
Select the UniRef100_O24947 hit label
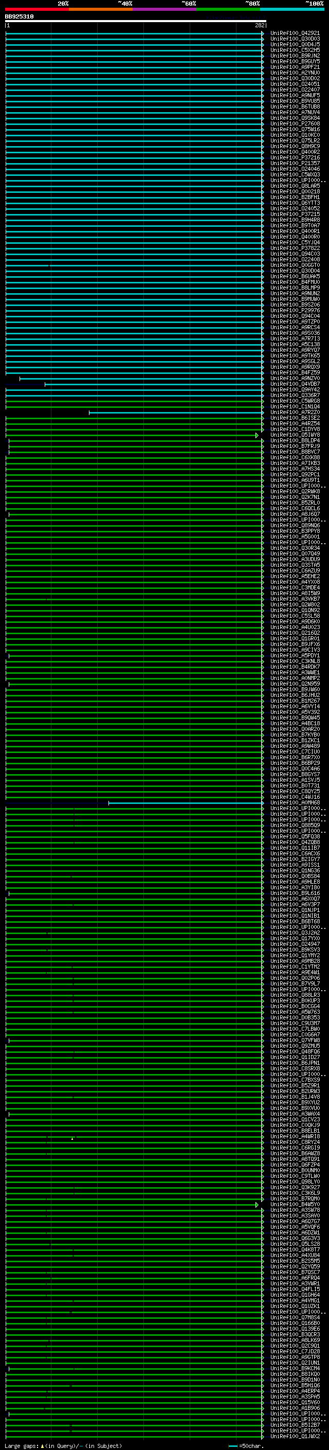coord(295,944)
